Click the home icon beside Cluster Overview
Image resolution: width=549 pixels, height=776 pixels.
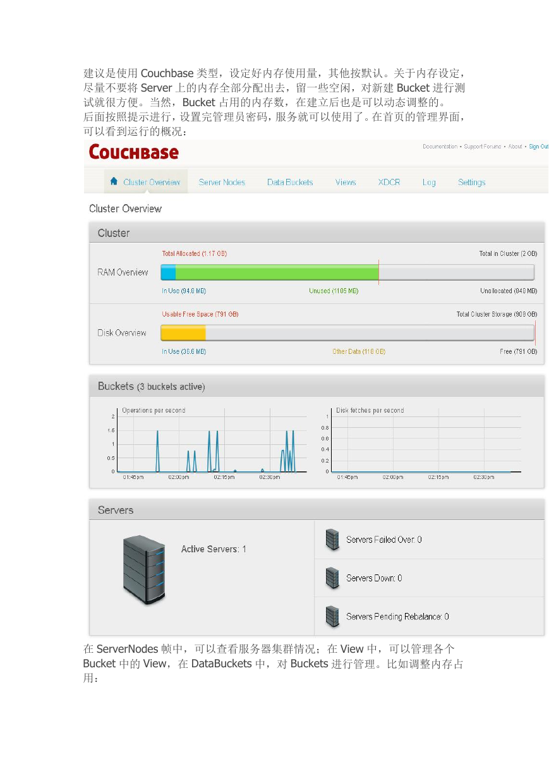point(114,181)
